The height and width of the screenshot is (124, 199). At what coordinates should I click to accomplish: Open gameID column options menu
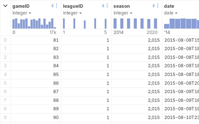[x=56, y=6]
